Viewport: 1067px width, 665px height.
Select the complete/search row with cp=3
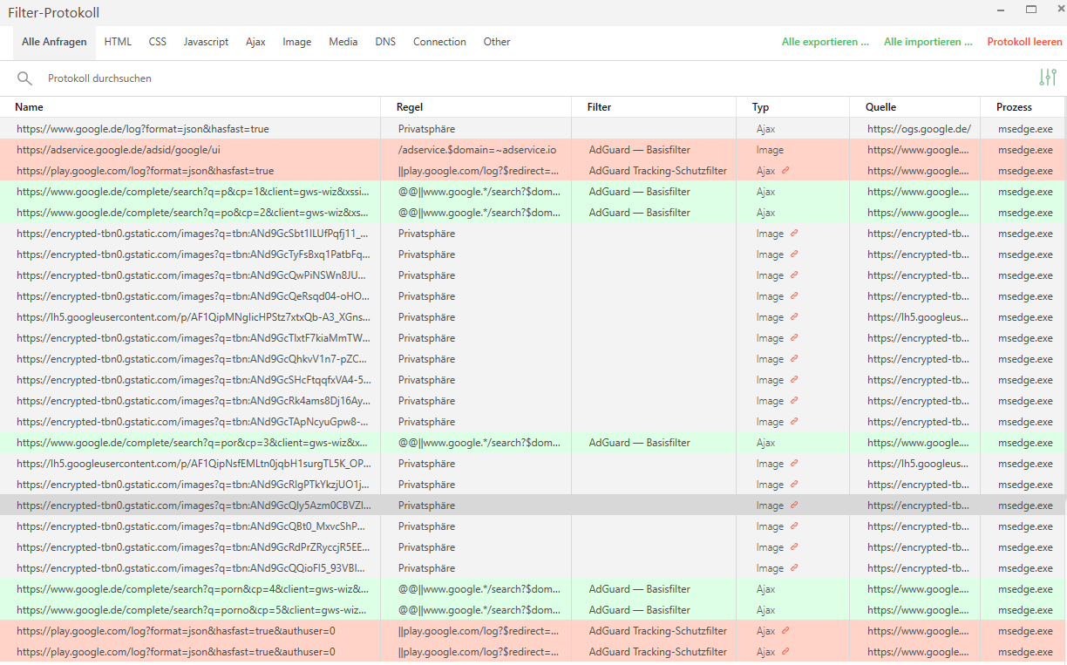[x=533, y=443]
